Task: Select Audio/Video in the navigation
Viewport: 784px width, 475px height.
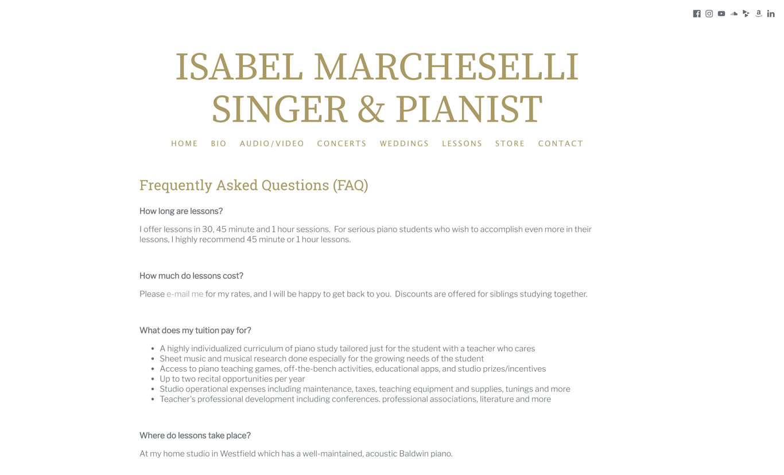Action: pyautogui.click(x=272, y=143)
